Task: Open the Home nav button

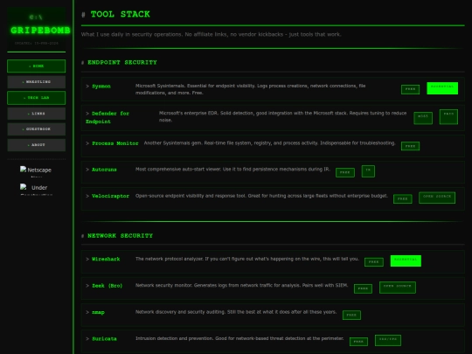Action: tap(37, 66)
